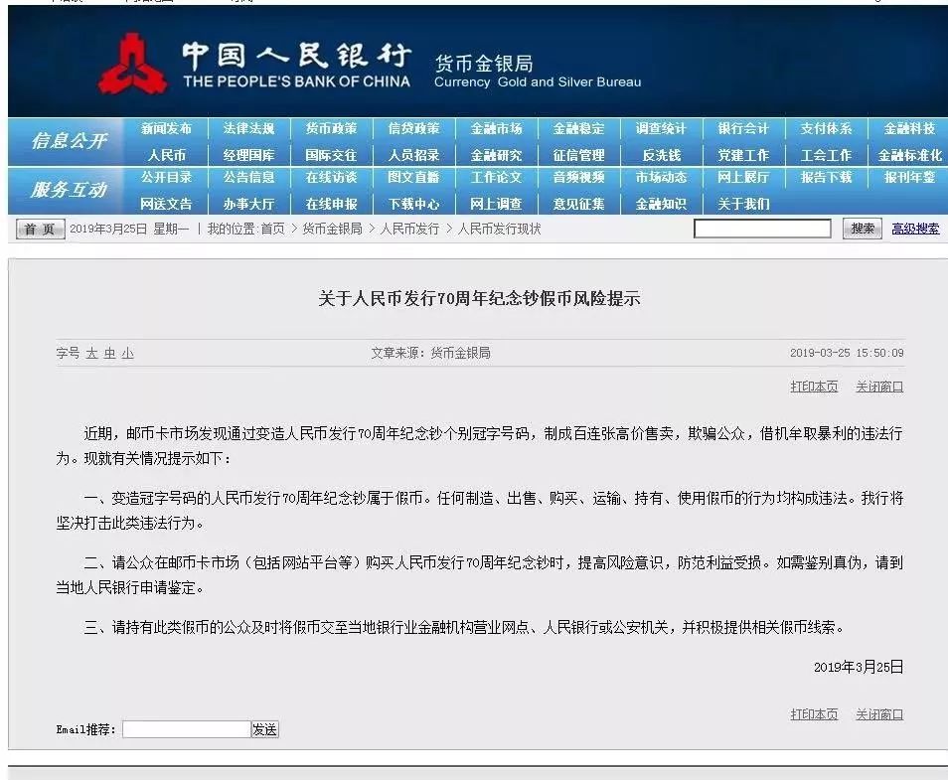
Task: Click the gray 首页 home button
Action: pyautogui.click(x=40, y=230)
